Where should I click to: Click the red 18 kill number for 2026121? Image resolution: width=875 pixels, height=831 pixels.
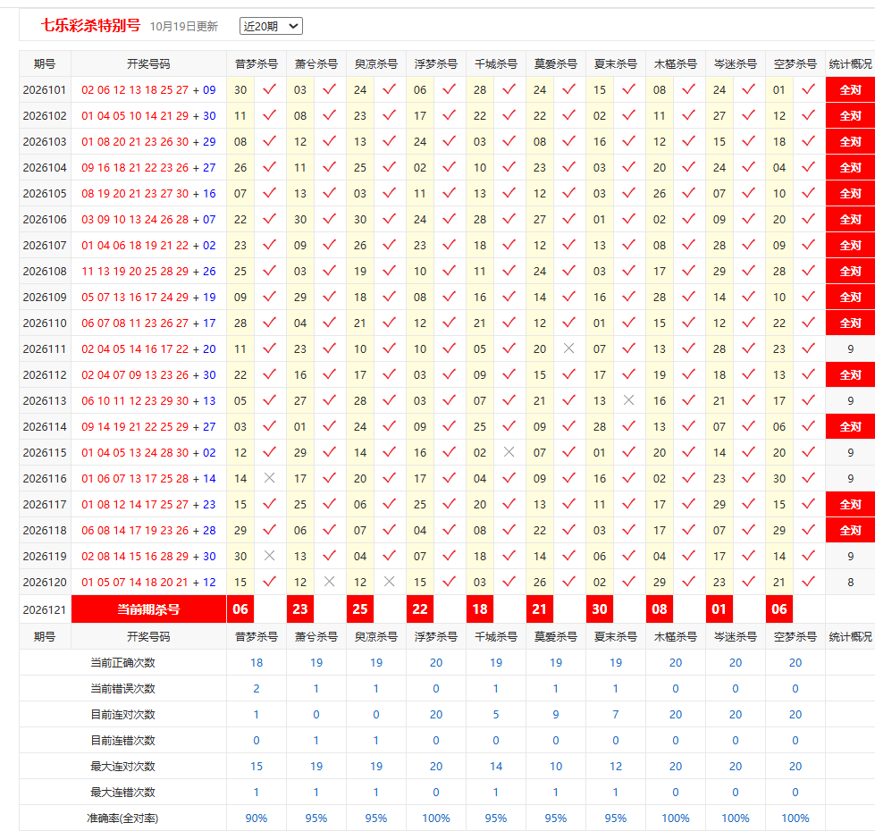pos(480,609)
